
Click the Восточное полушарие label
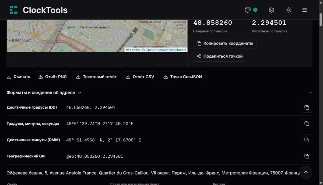coord(270,31)
